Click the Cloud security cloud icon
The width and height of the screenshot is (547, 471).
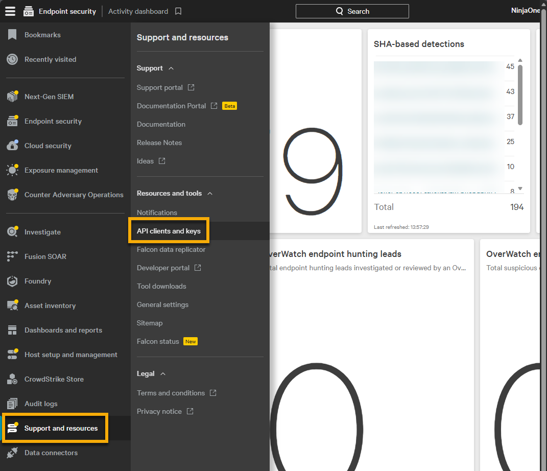[12, 146]
